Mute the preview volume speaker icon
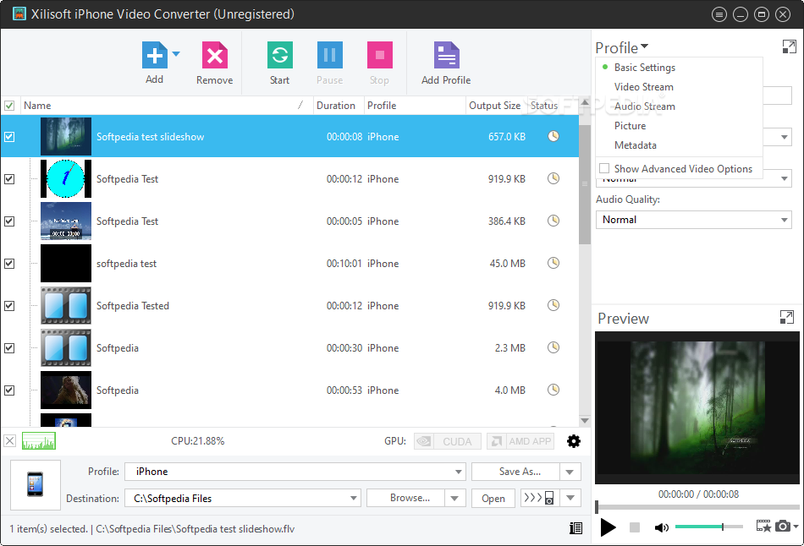Image resolution: width=804 pixels, height=546 pixels. point(662,527)
